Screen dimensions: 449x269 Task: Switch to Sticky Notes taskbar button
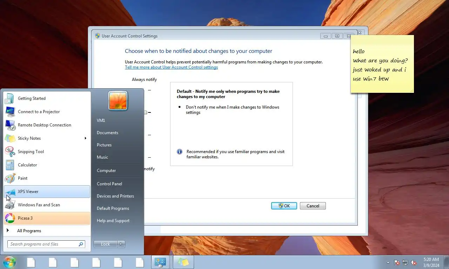pyautogui.click(x=183, y=262)
